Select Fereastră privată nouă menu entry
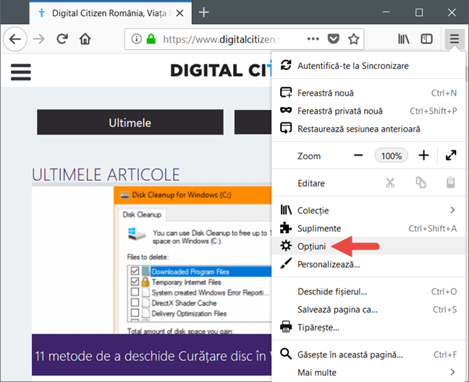This screenshot has width=469, height=382. coord(339,111)
